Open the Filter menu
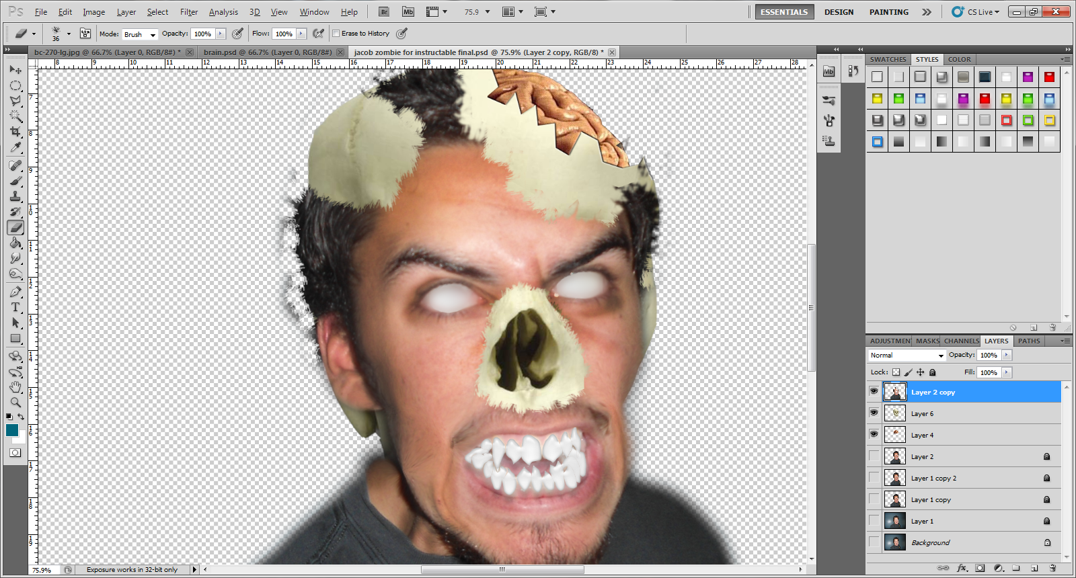Viewport: 1076px width, 578px height. pos(189,12)
